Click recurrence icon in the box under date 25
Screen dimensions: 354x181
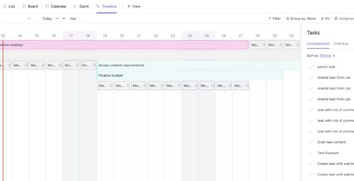[212, 85]
